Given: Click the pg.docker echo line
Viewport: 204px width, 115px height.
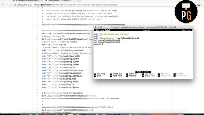Looking at the screenshot, I should click(x=61, y=65).
